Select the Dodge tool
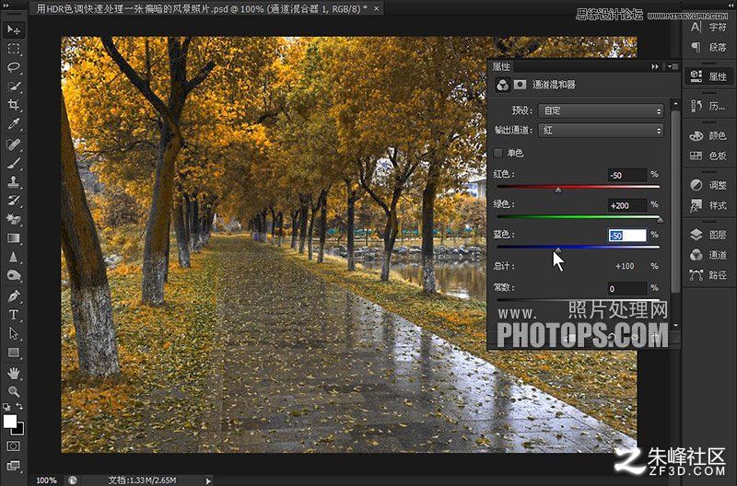 pyautogui.click(x=14, y=275)
